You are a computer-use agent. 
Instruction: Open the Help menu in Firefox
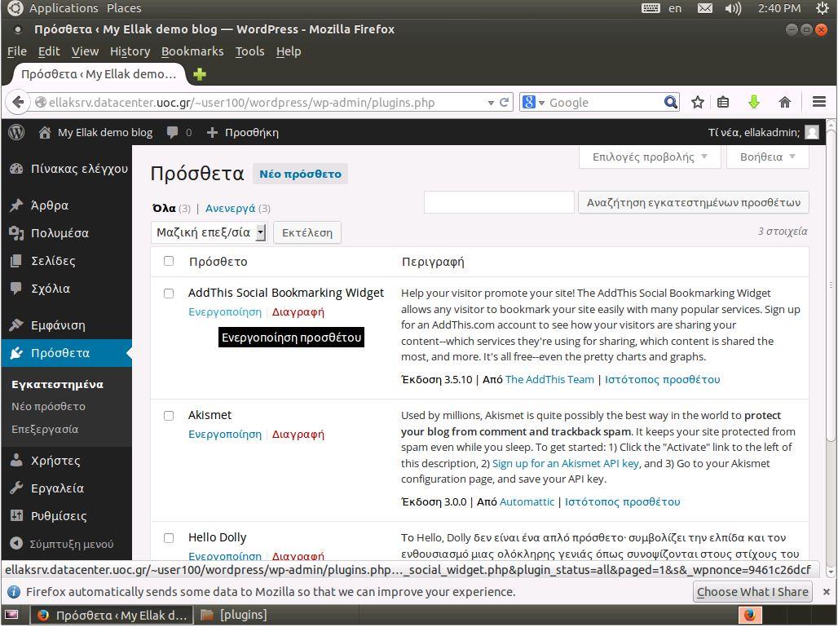tap(289, 51)
